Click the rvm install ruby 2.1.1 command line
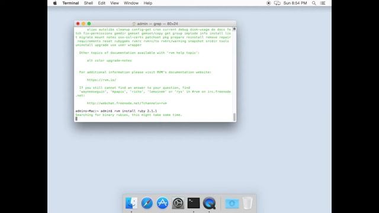Screen dimensions: 379x213 tap(116, 111)
